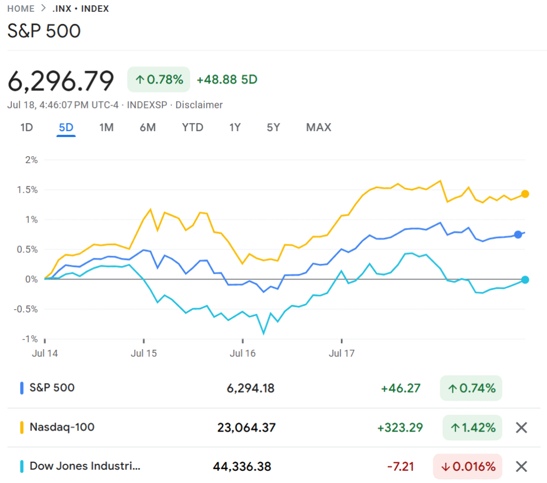Click the Jul 18, 4:46:07 PM UTC-4 timestamp
The height and width of the screenshot is (483, 547).
coord(63,105)
